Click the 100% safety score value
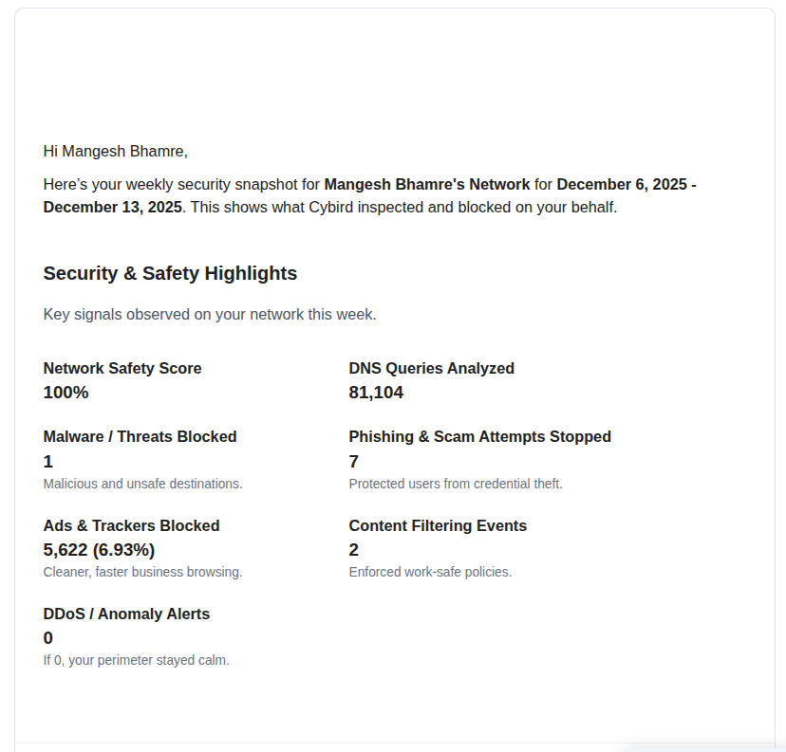786x752 pixels. coord(65,393)
